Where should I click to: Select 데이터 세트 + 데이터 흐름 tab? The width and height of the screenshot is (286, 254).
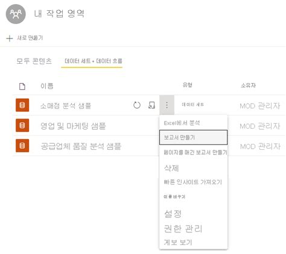[94, 61]
